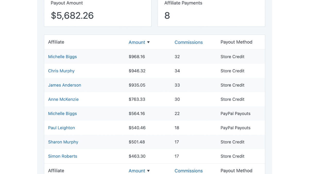309x174 pixels.
Task: Click PayPal Payouts in Paul Leighton's row
Action: tap(235, 128)
